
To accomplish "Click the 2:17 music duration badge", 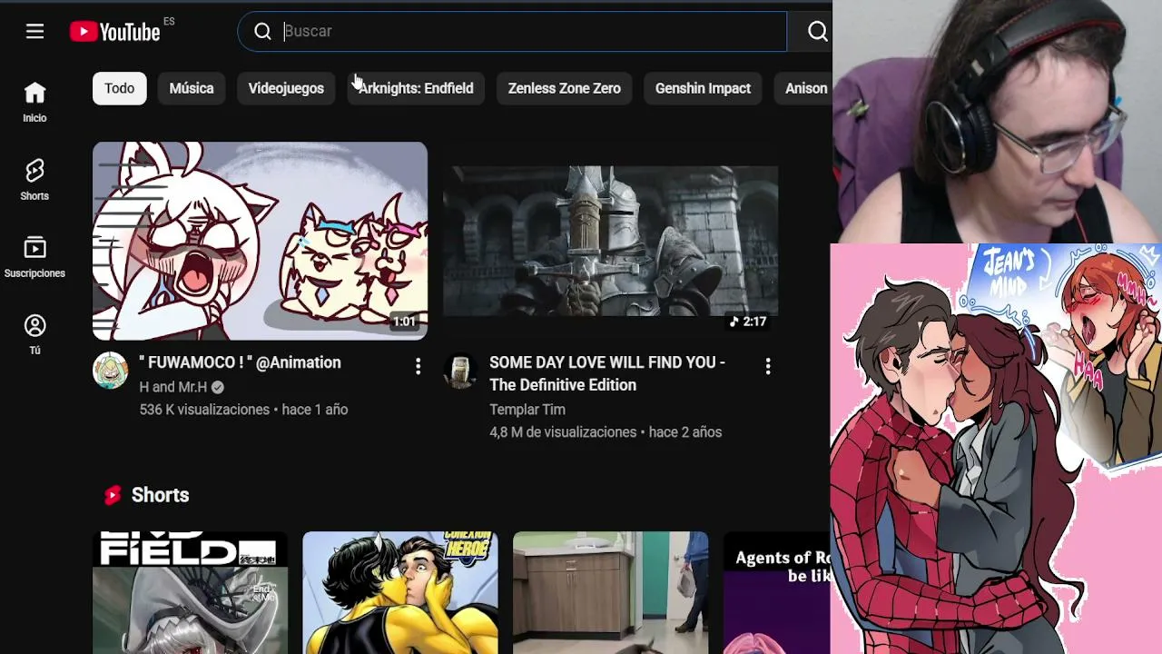I will point(748,322).
